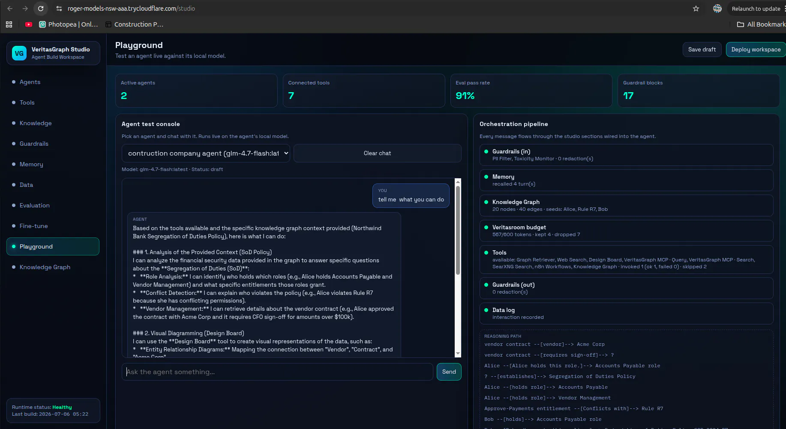Open Tools in sidebar
The image size is (786, 429).
pyautogui.click(x=53, y=102)
